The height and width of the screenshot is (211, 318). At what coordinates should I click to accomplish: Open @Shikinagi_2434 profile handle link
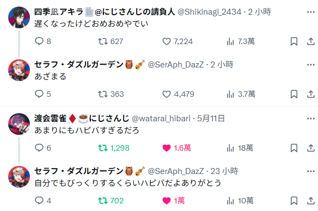click(x=209, y=12)
